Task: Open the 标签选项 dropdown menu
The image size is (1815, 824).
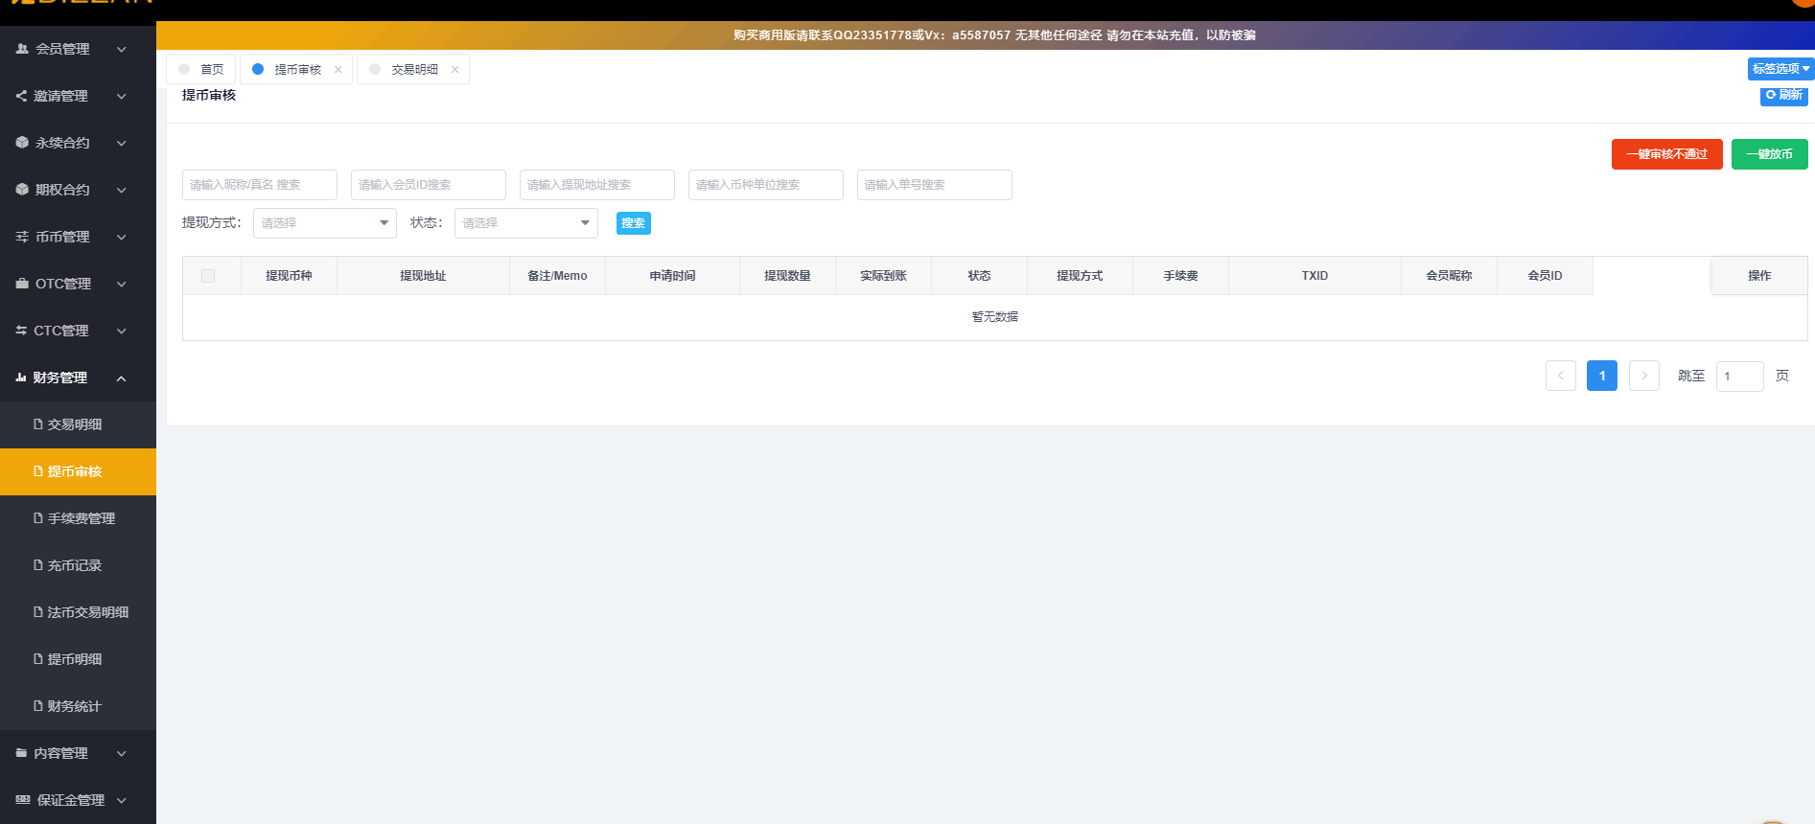Action: tap(1780, 69)
